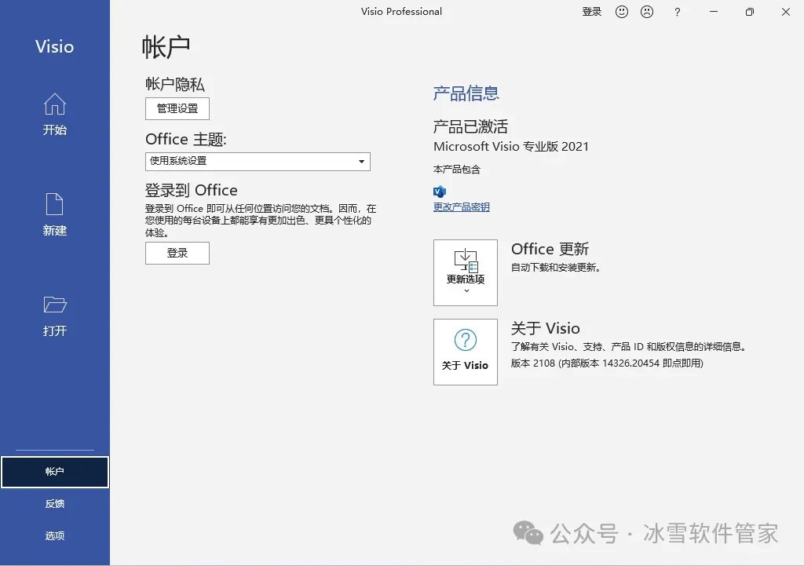Click the Visio product icon under 本产品包含
The width and height of the screenshot is (804, 566).
[440, 192]
